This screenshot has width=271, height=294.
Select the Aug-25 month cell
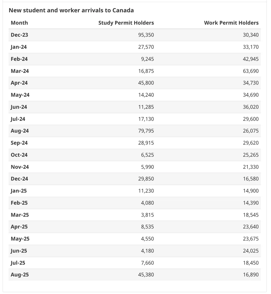20,275
